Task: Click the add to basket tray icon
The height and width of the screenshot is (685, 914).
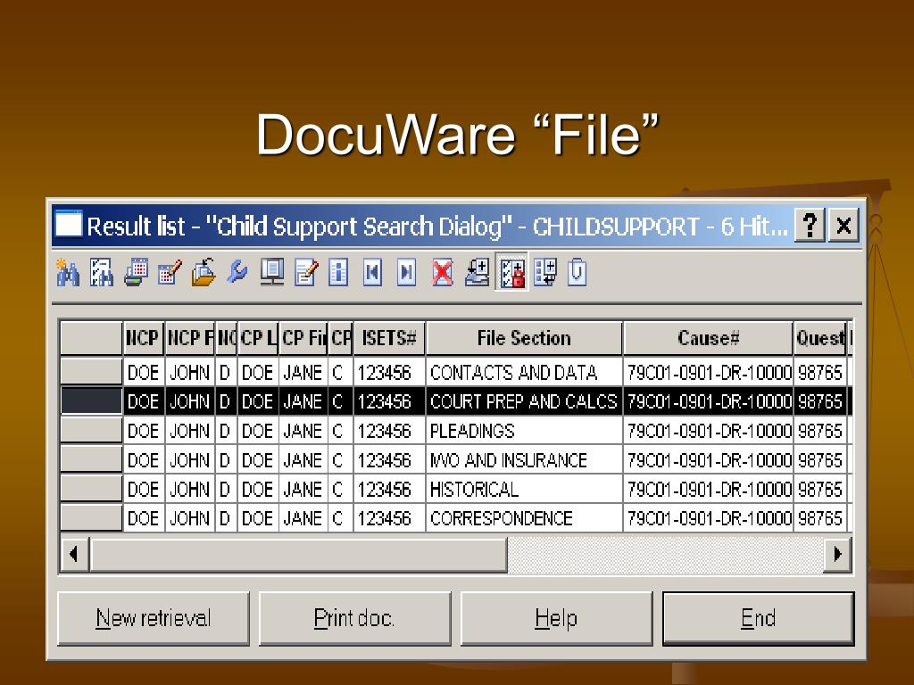Action: point(477,272)
